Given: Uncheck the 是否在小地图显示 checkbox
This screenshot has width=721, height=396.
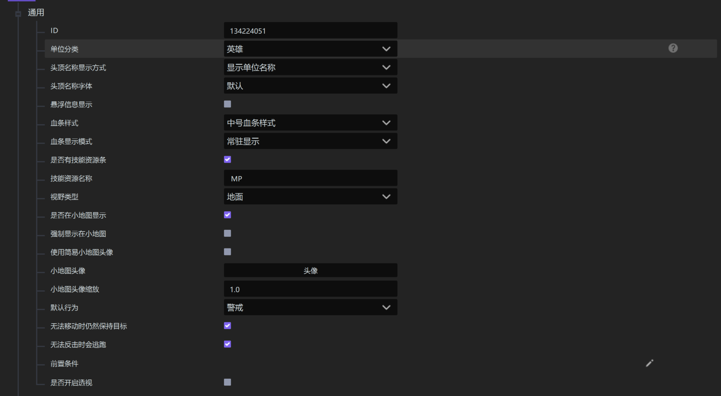Looking at the screenshot, I should tap(228, 215).
